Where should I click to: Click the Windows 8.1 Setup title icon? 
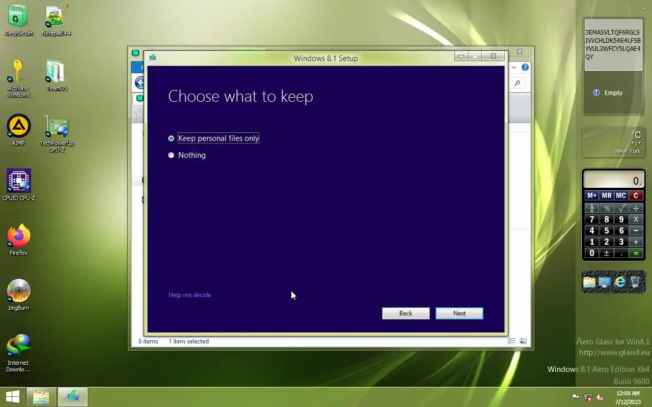click(x=152, y=57)
